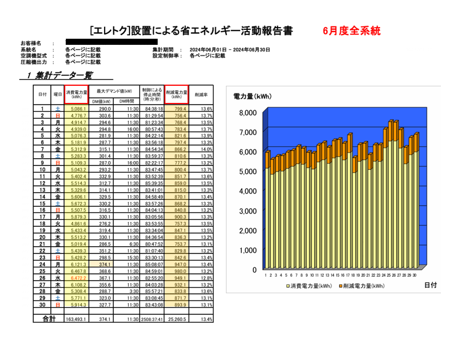Select the 系統名 label
The image size is (452, 337).
28,50
